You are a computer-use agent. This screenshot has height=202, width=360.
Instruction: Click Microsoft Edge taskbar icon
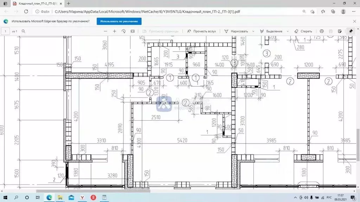coord(49,197)
